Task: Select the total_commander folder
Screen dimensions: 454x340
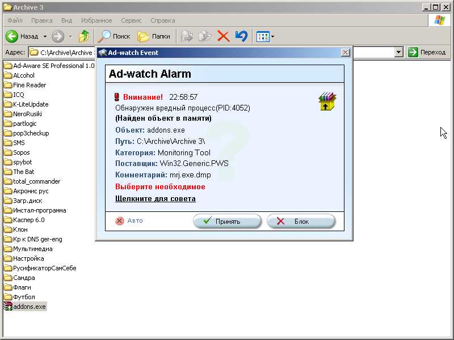Action: [x=32, y=181]
